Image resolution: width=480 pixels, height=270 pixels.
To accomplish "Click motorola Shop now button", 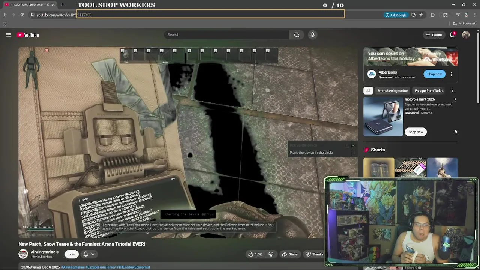I will (416, 132).
